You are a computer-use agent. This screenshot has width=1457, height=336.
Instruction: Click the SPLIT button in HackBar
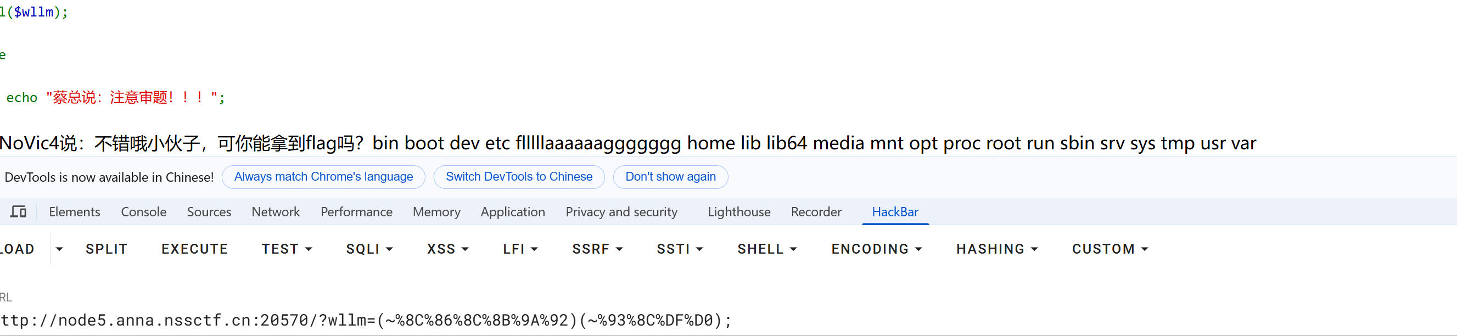(x=107, y=249)
